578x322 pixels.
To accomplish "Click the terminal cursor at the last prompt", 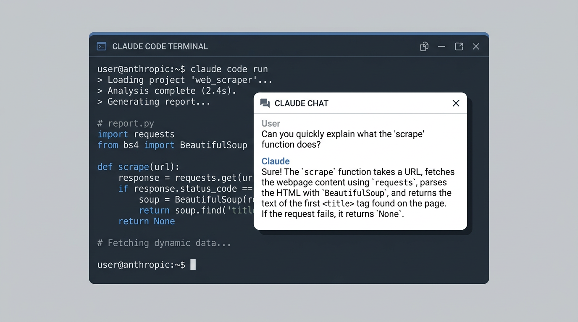I will click(193, 265).
